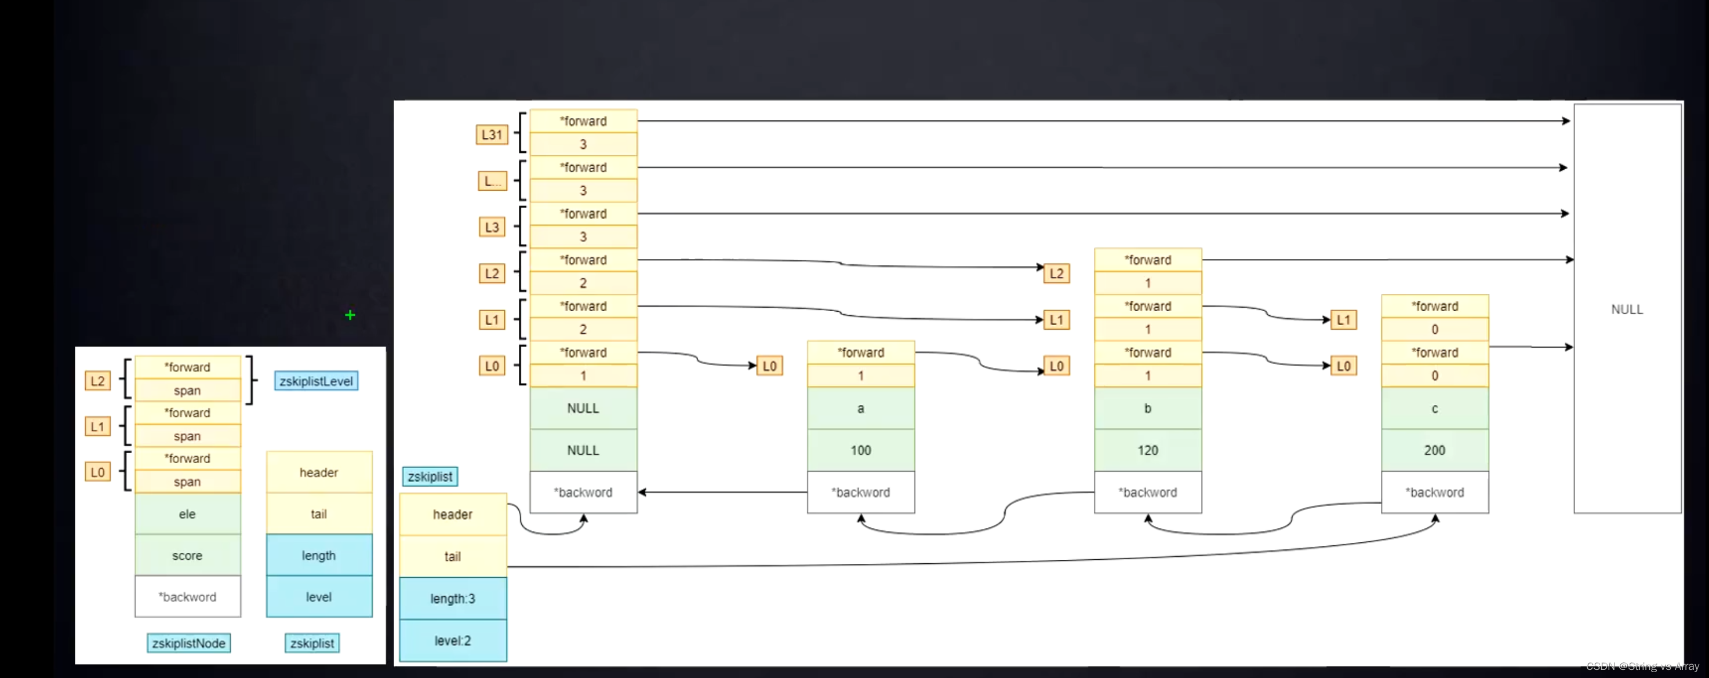1709x678 pixels.
Task: Select the L2 tag left of node 'b'
Action: 1056,274
